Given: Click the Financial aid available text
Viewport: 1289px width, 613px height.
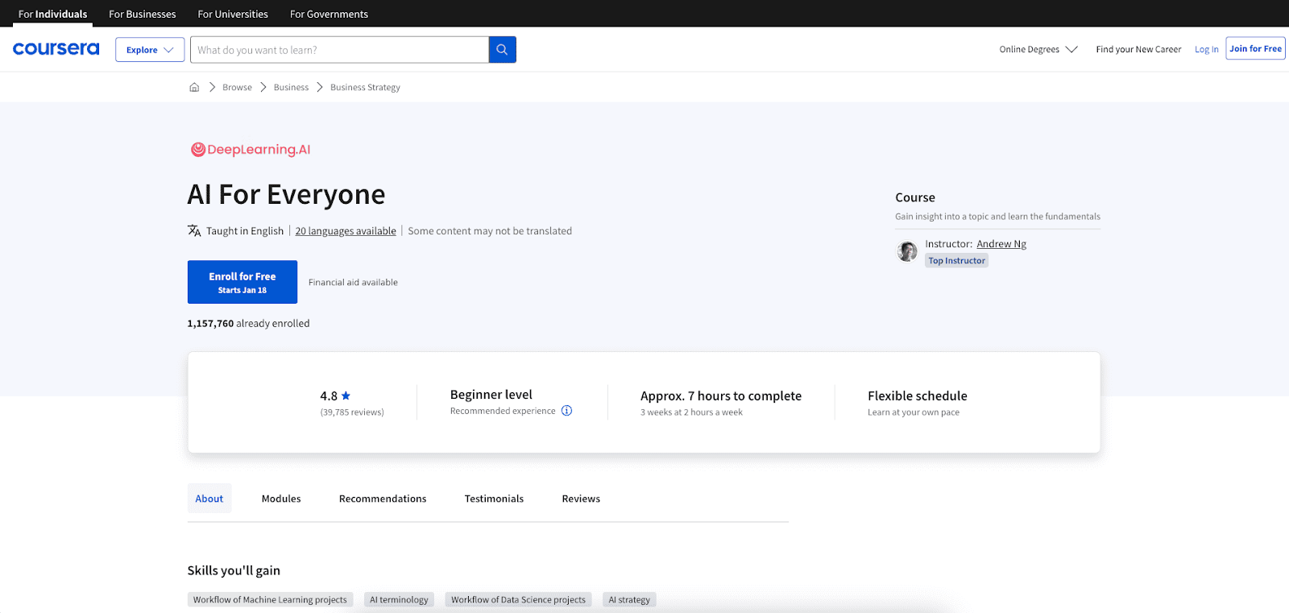Looking at the screenshot, I should point(353,282).
